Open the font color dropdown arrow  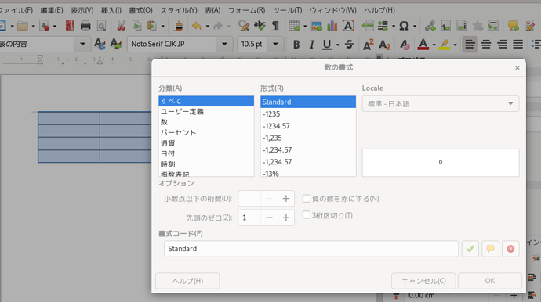point(434,45)
